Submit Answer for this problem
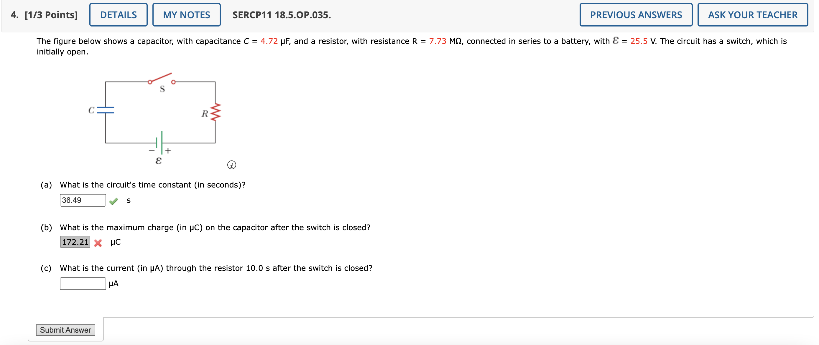The height and width of the screenshot is (345, 819). pyautogui.click(x=65, y=330)
